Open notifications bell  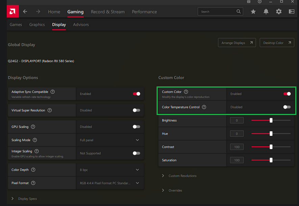click(266, 12)
